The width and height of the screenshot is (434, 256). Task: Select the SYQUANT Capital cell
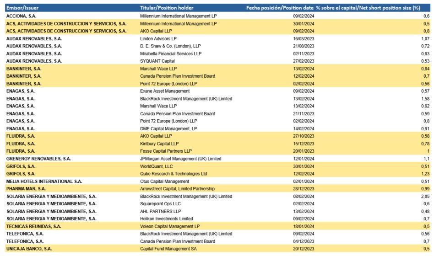pyautogui.click(x=157, y=61)
